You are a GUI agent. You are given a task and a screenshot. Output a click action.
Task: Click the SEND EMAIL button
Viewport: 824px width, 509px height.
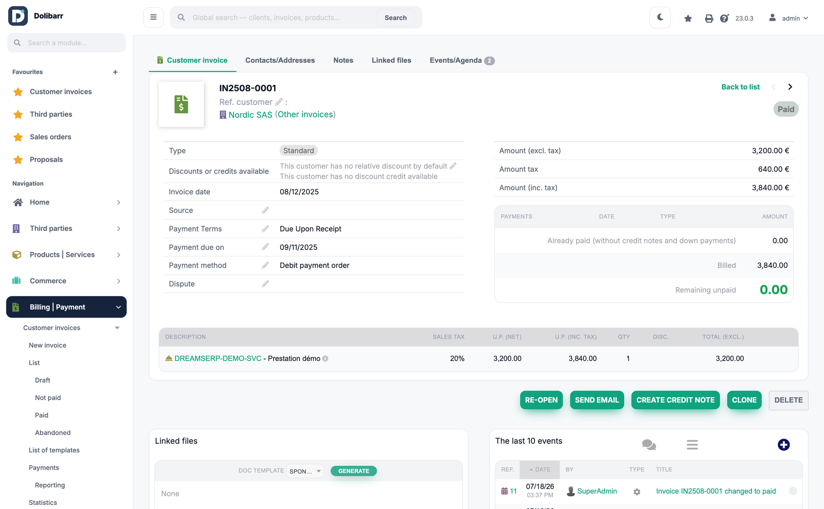(597, 400)
